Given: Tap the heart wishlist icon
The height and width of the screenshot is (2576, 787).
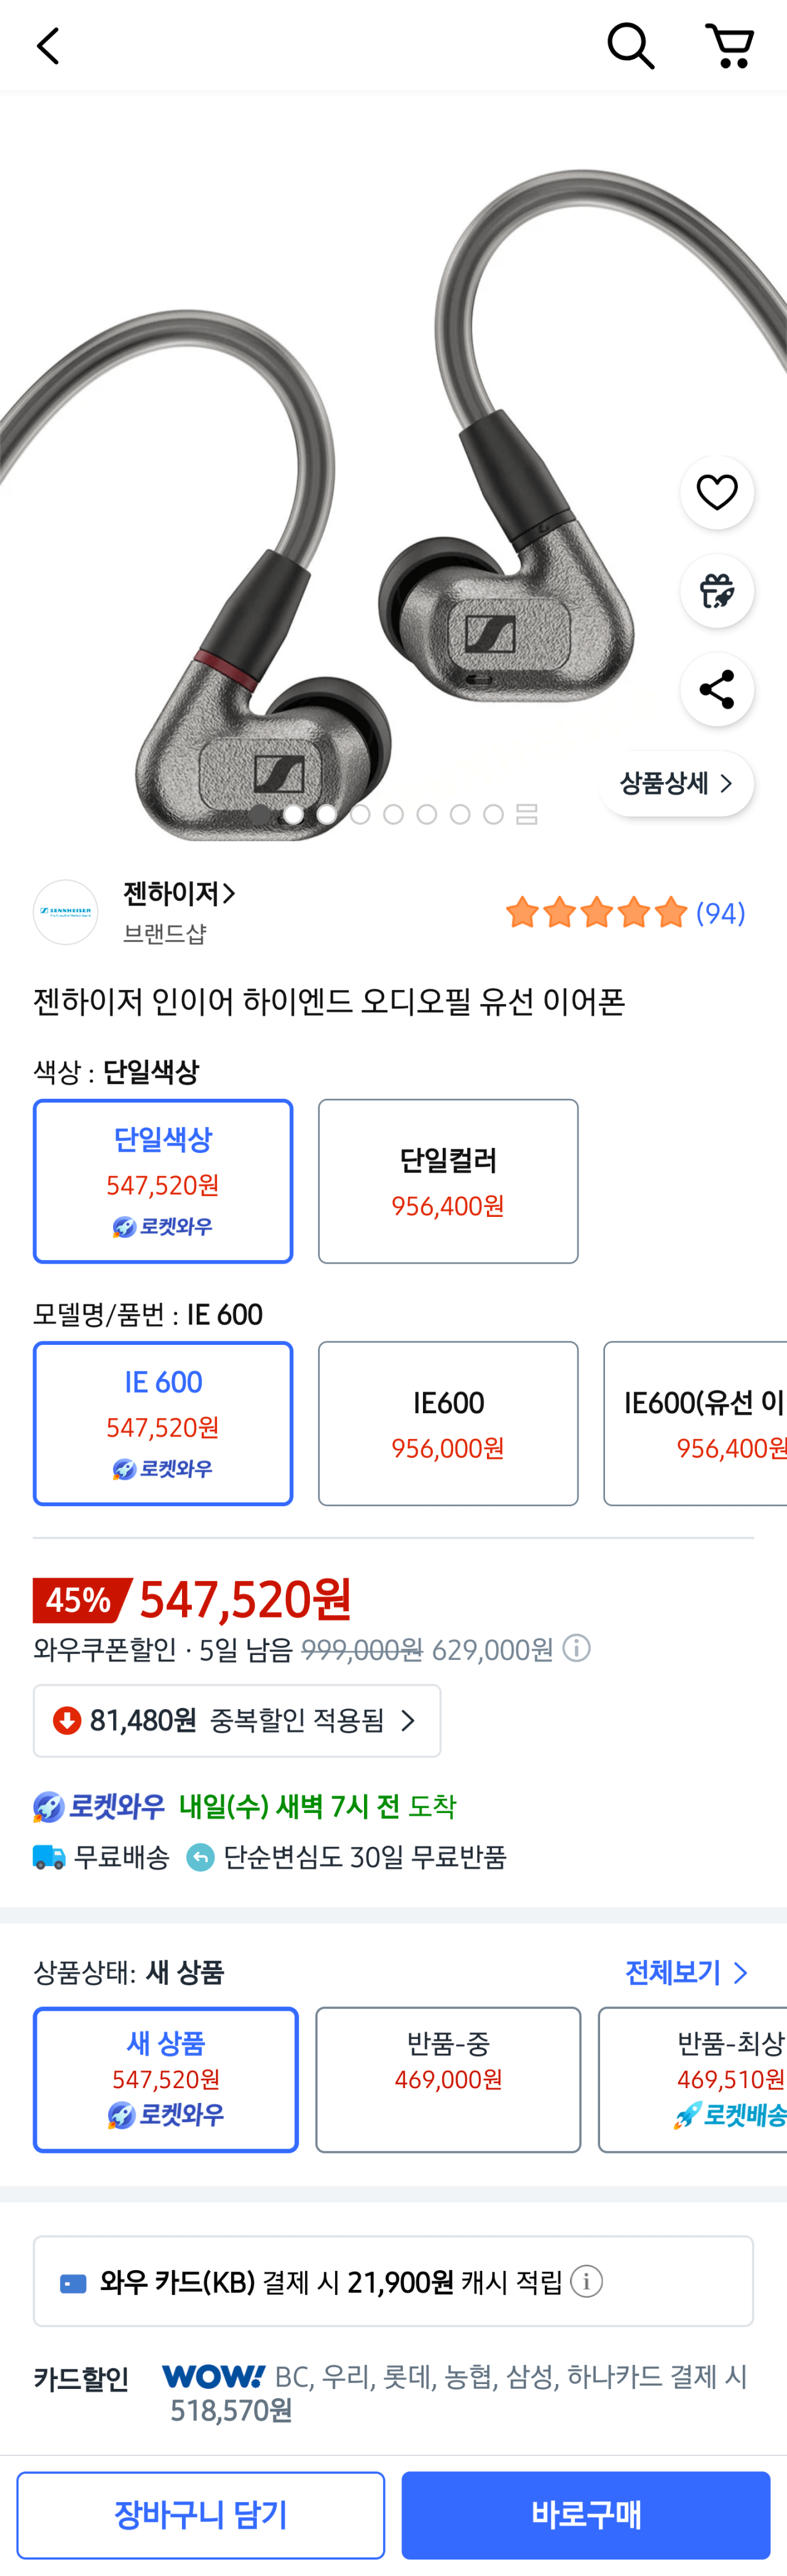Looking at the screenshot, I should [716, 492].
